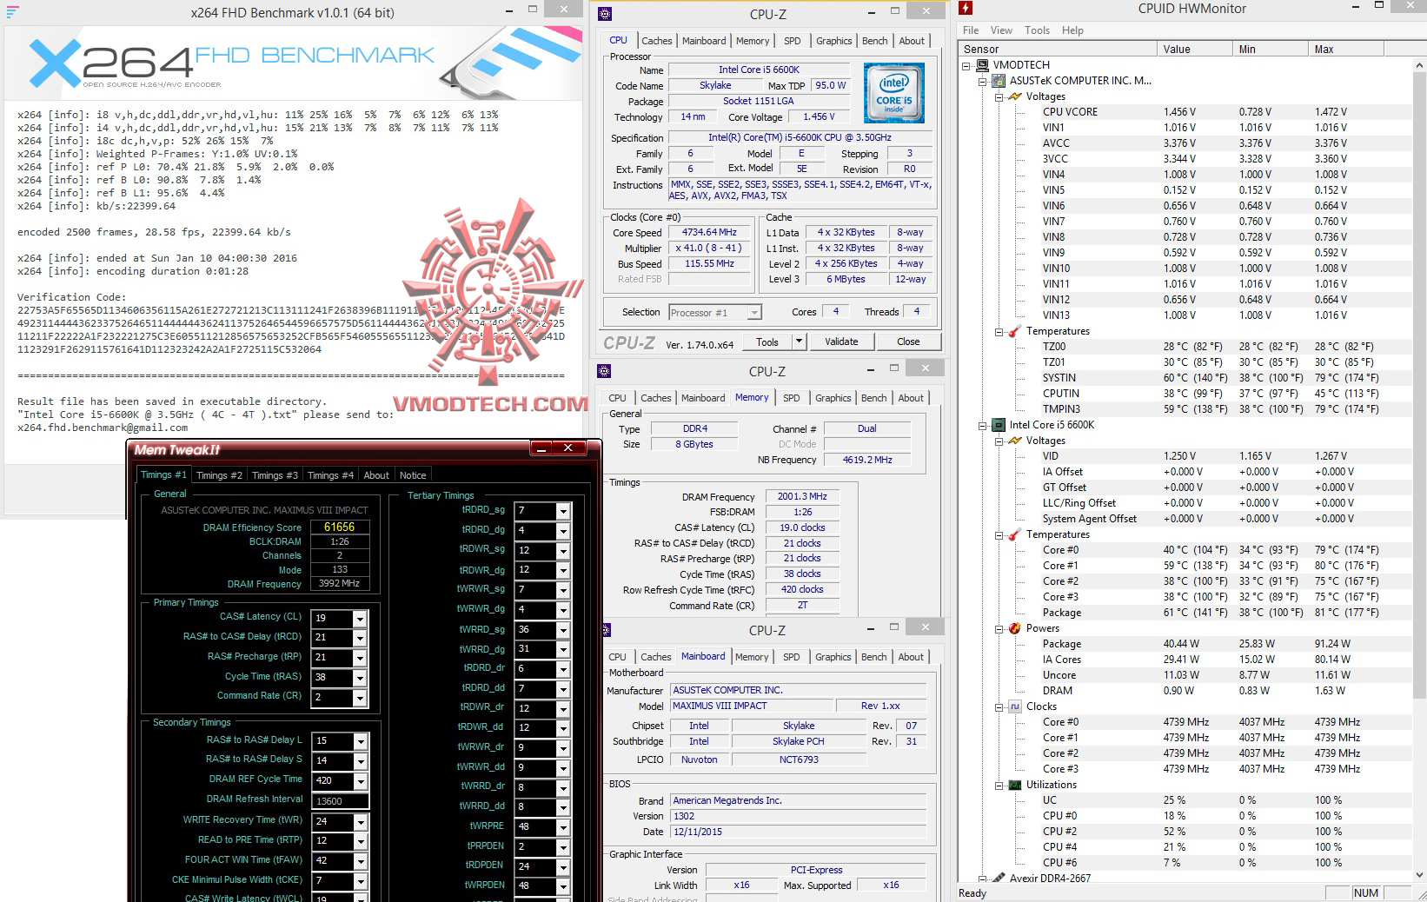Select SPD tab in CPU-Z Memory window

click(x=791, y=398)
